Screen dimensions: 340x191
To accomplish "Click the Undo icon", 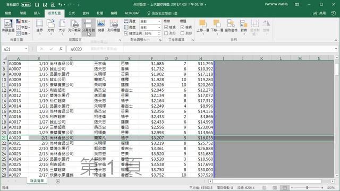I will (x=60, y=5).
